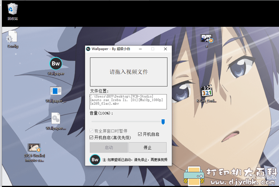
Task: Click the file location text box
Action: click(x=128, y=102)
